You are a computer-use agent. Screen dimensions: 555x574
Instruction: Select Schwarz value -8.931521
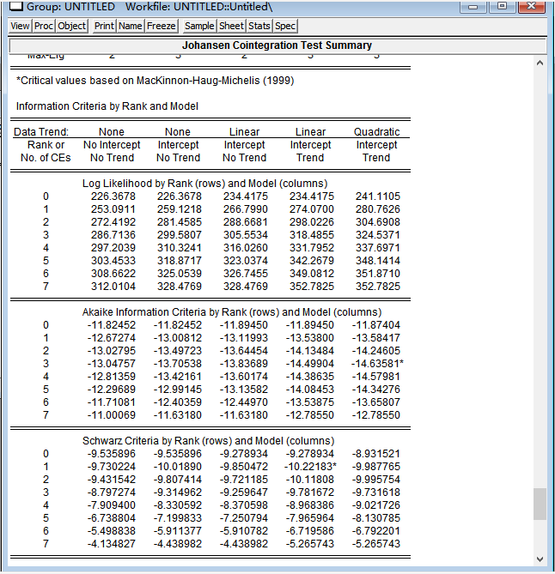(x=376, y=454)
